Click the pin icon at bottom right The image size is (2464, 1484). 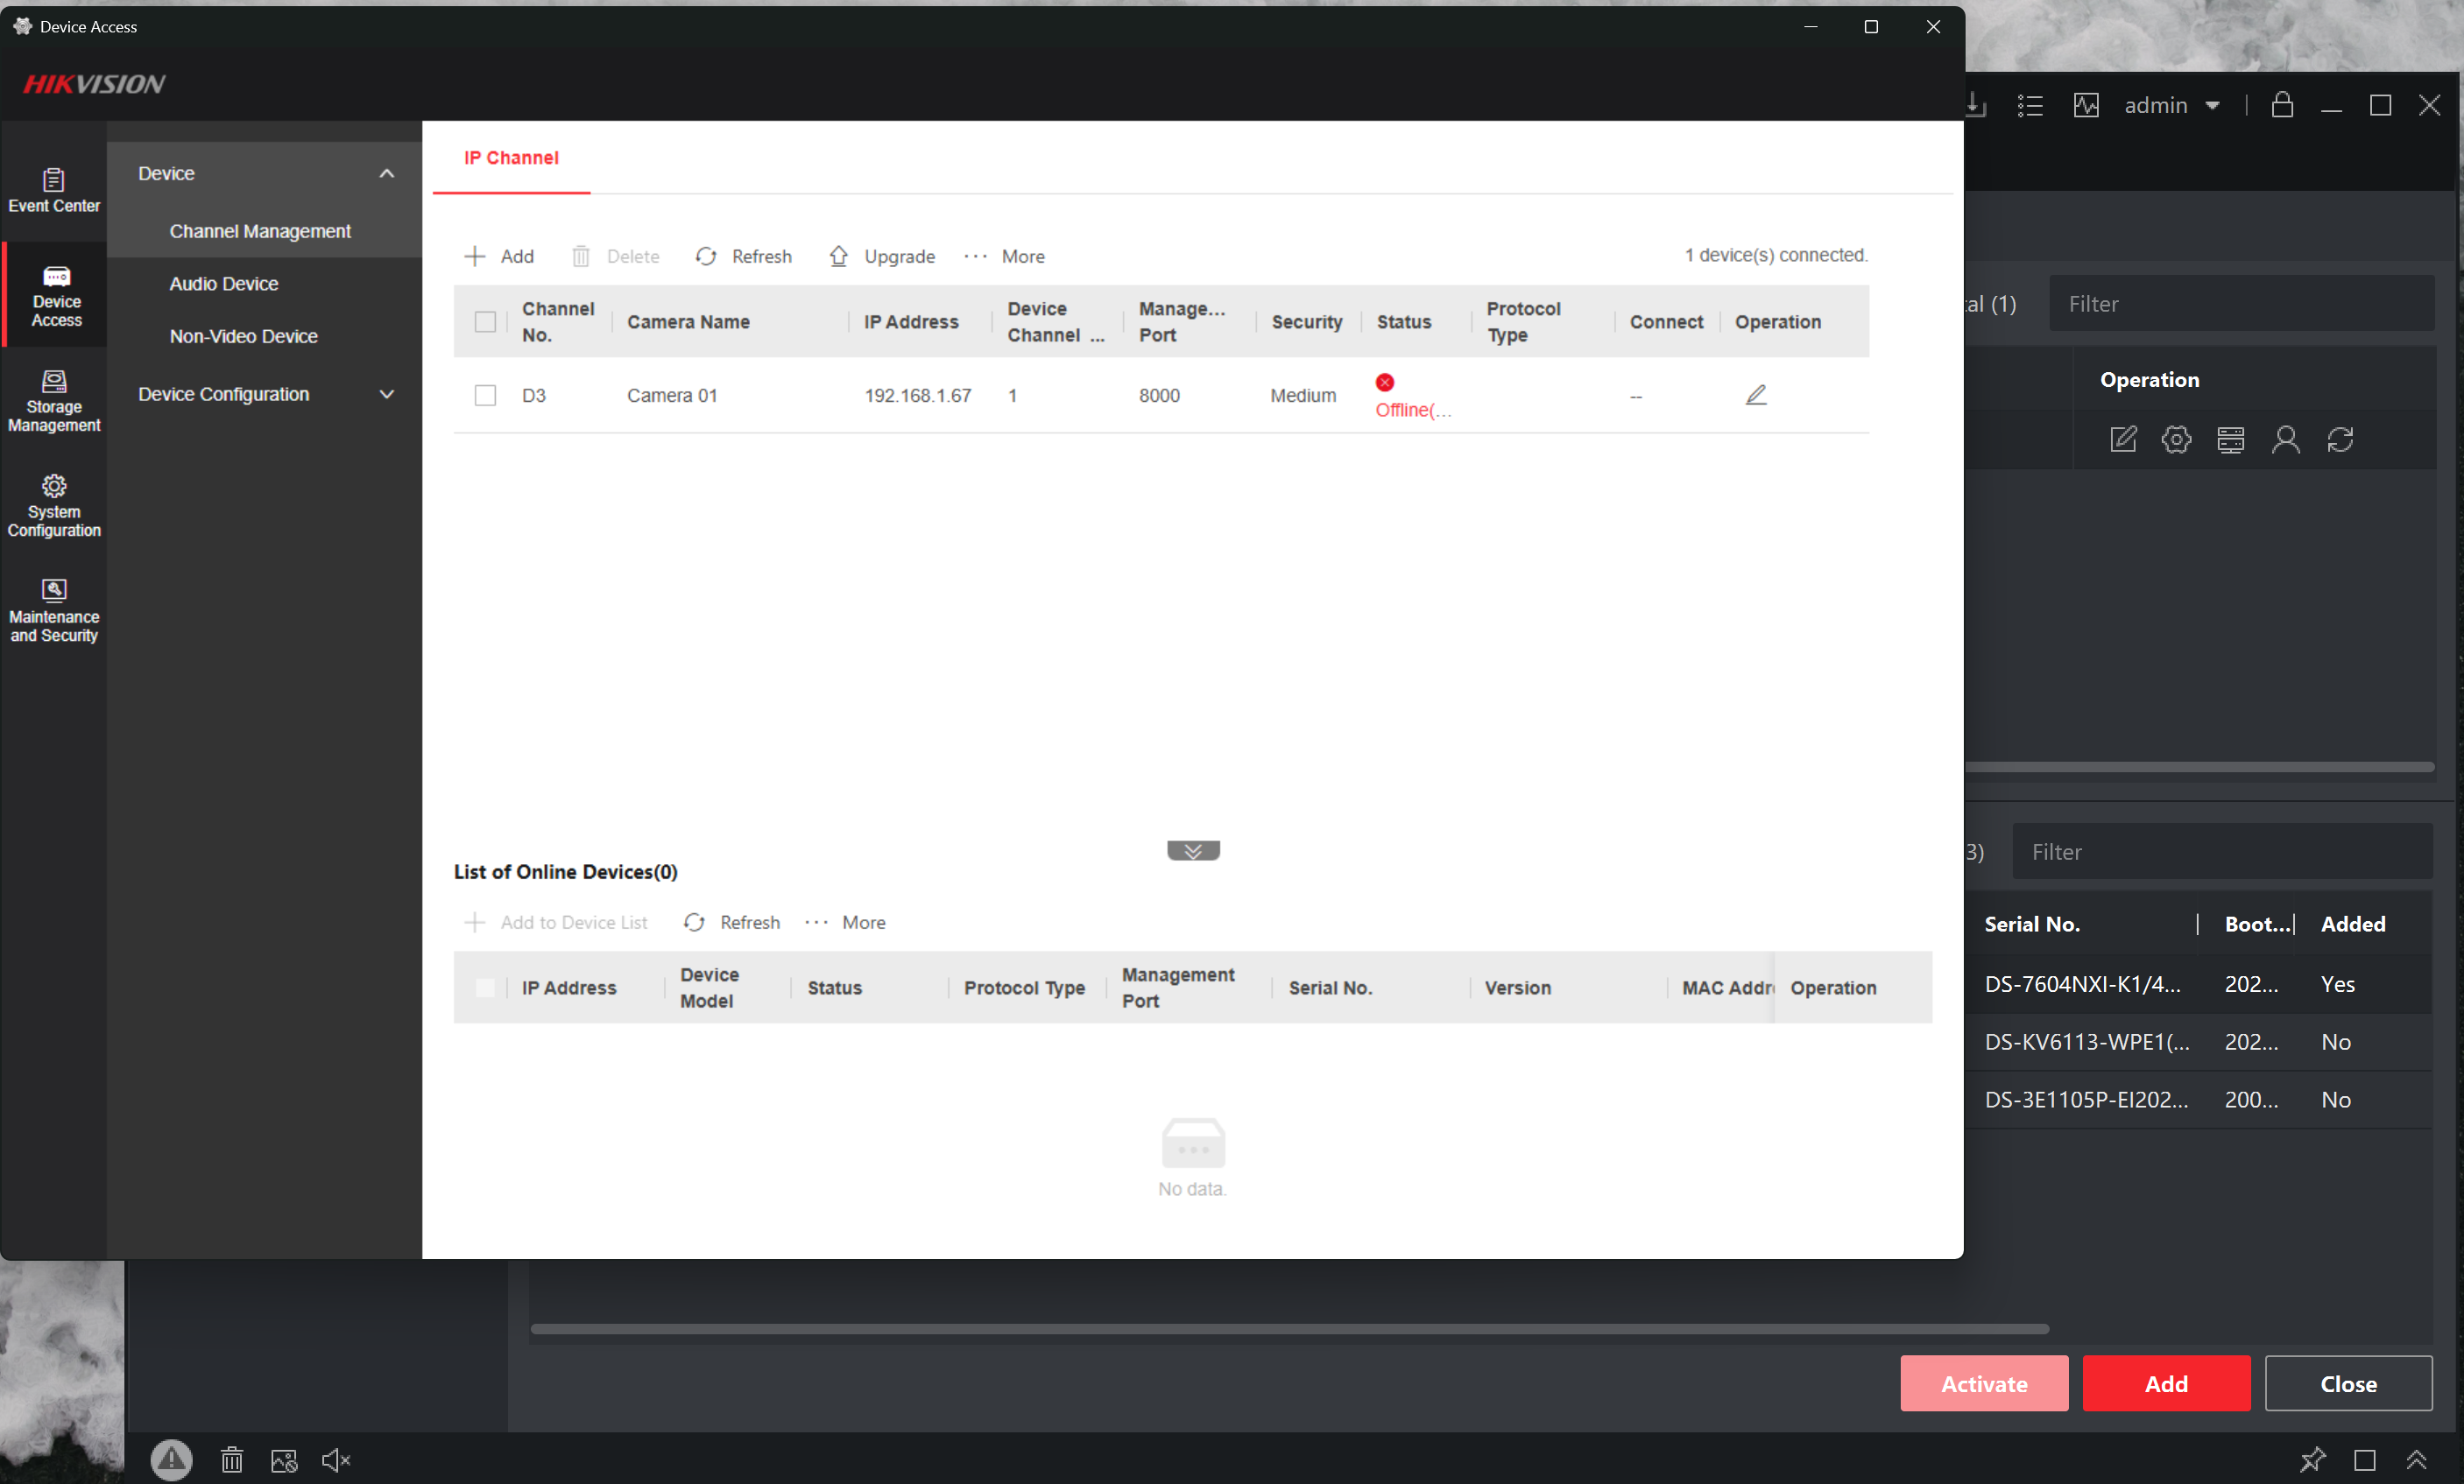coord(2311,1460)
